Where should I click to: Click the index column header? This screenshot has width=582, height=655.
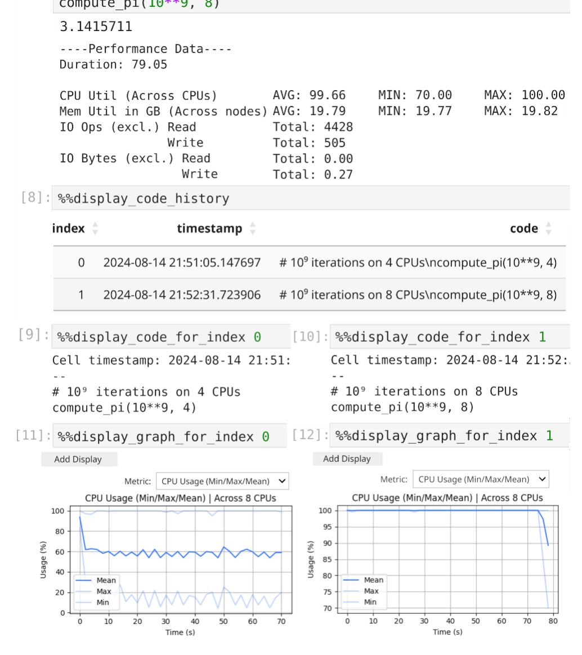pos(69,229)
